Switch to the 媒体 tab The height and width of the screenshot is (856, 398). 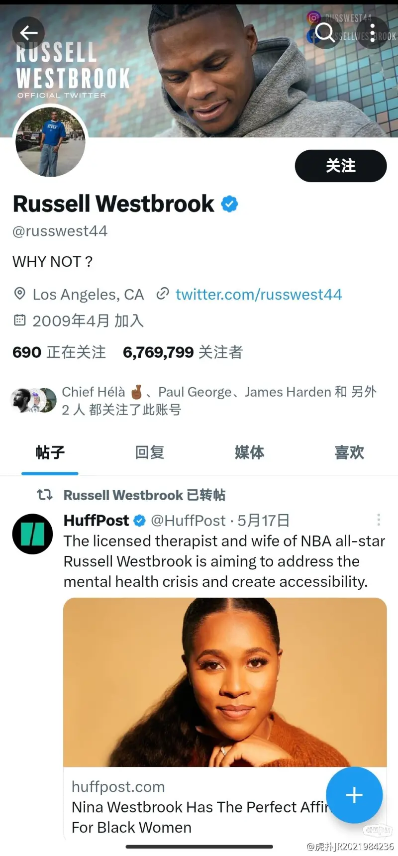click(x=249, y=452)
